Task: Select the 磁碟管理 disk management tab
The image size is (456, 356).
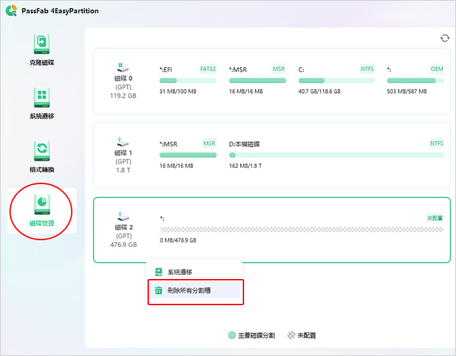Action: click(x=42, y=211)
